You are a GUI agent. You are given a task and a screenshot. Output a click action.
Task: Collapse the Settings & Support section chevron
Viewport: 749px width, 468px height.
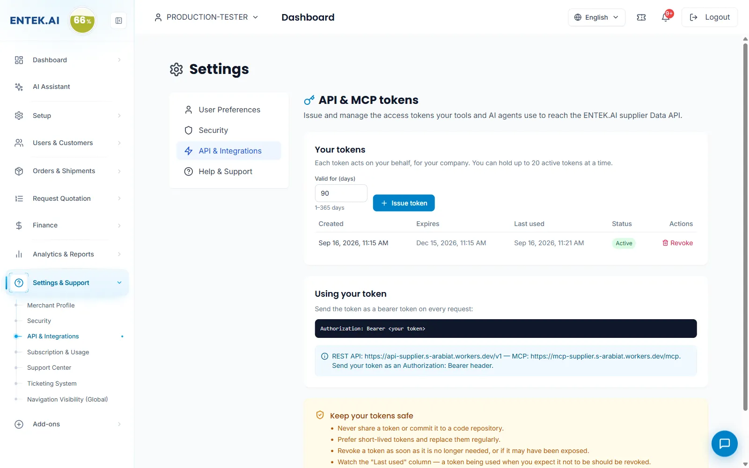click(x=119, y=283)
